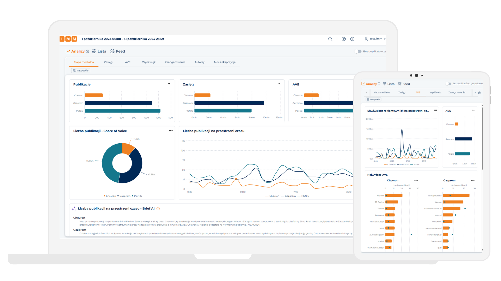Click Rzeczpospolita bar in Gazprom list
The height and width of the screenshot is (281, 501).
(x=456, y=195)
